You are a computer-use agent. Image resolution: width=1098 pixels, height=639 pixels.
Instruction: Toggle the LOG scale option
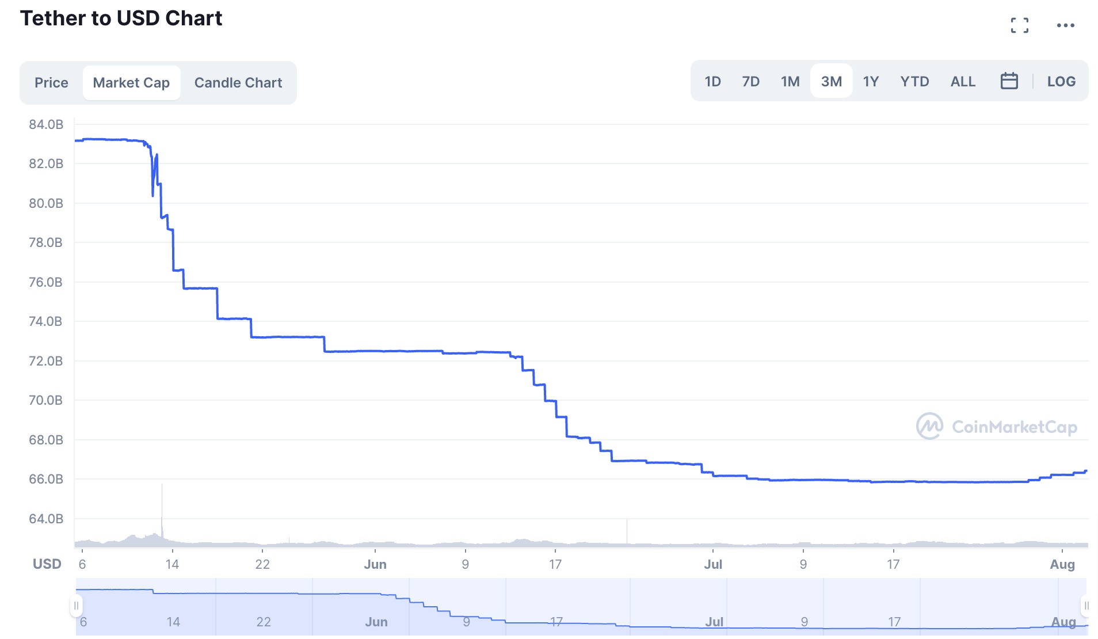pos(1061,81)
